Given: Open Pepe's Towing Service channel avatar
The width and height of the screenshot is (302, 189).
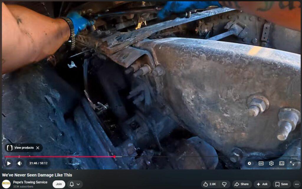Looking at the screenshot, I should [6, 184].
